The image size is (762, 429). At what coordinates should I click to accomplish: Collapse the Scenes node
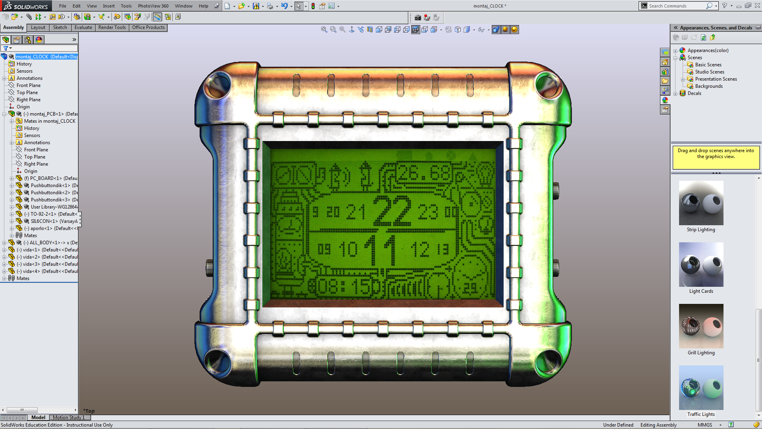pos(675,58)
